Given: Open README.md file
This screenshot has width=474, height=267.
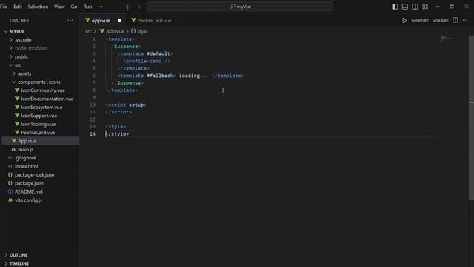Looking at the screenshot, I should coord(29,191).
